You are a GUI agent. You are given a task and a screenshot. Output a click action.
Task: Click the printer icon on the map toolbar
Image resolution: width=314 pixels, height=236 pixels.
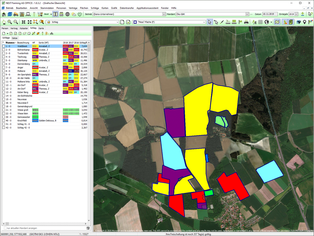click(x=246, y=22)
